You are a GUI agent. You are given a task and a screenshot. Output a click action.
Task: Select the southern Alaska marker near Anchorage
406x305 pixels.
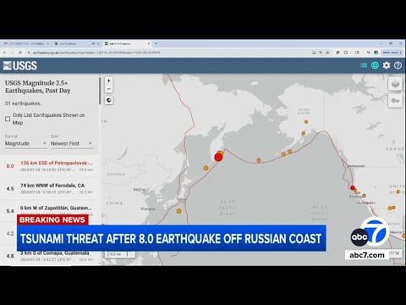[304, 133]
